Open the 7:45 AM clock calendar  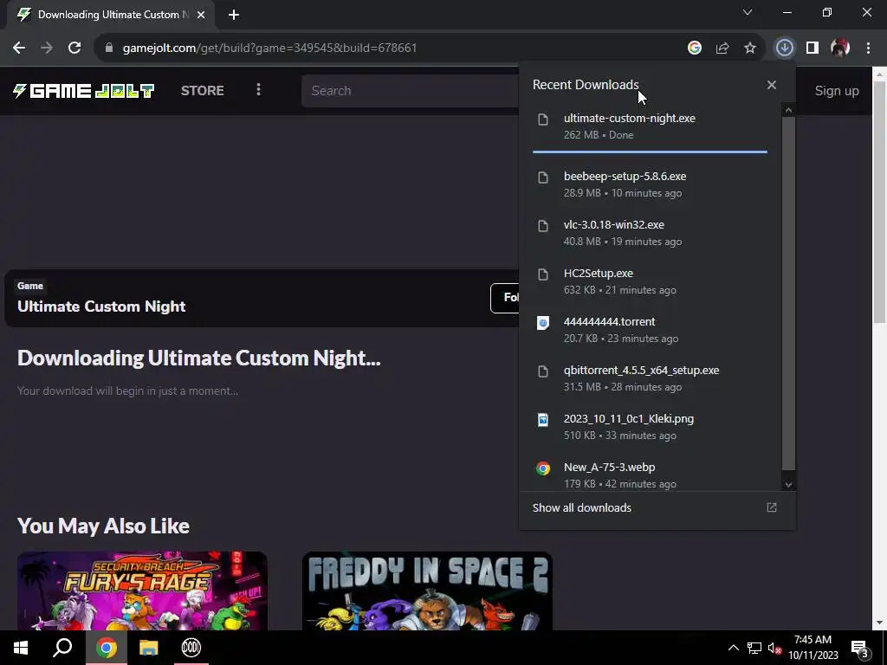813,648
